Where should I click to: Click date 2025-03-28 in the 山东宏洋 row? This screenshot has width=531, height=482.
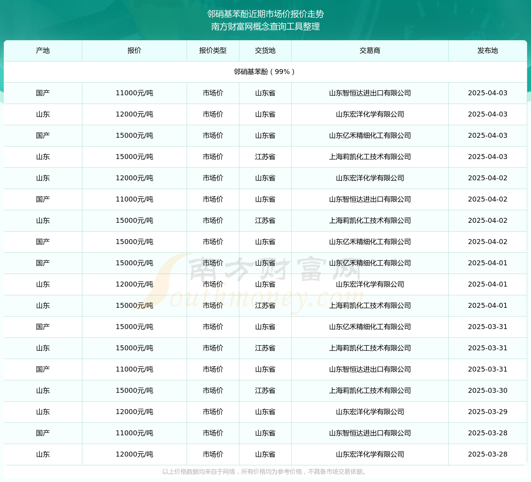(x=488, y=454)
